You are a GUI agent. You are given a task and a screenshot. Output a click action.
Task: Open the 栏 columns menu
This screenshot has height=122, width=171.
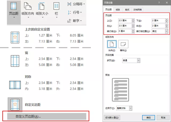[x=56, y=10]
